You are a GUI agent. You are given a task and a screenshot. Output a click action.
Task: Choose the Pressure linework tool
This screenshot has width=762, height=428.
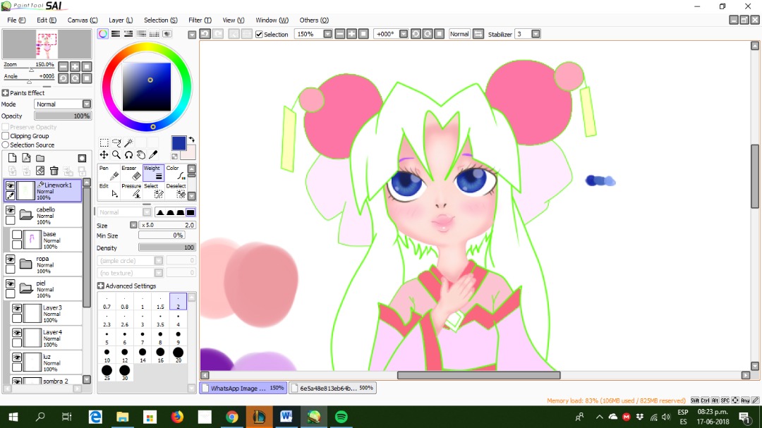point(131,191)
